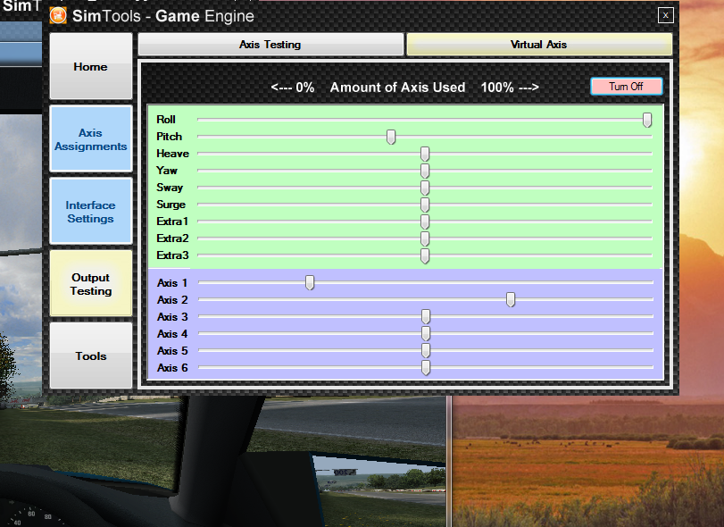
Task: Switch to the Virtual Axis tab
Action: tap(539, 45)
